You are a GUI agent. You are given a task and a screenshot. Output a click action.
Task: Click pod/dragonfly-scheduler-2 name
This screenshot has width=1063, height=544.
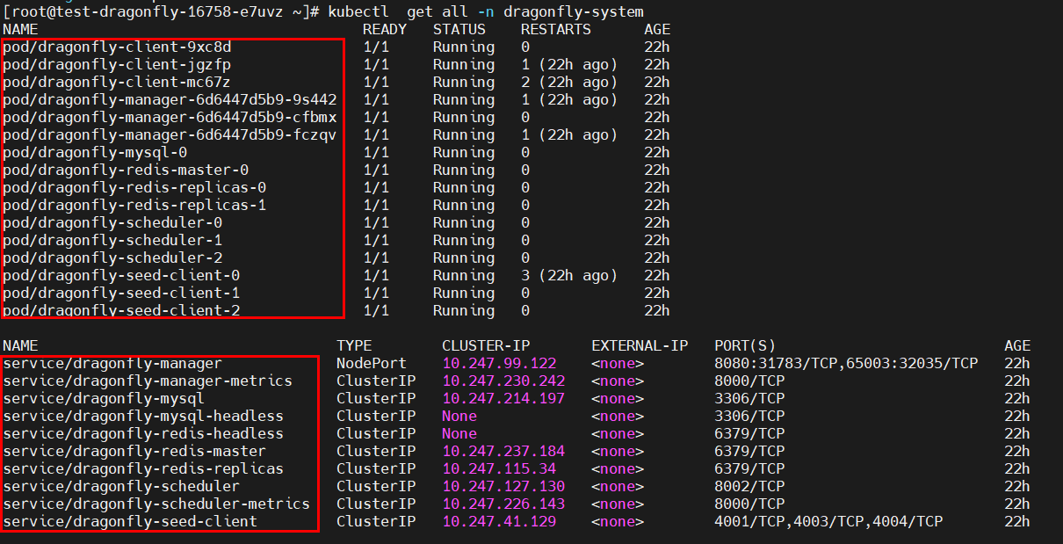tap(112, 257)
